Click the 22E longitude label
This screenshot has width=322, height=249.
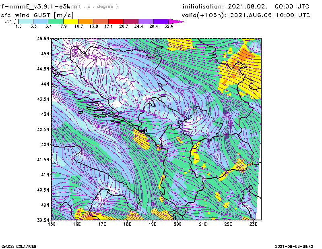point(228,224)
